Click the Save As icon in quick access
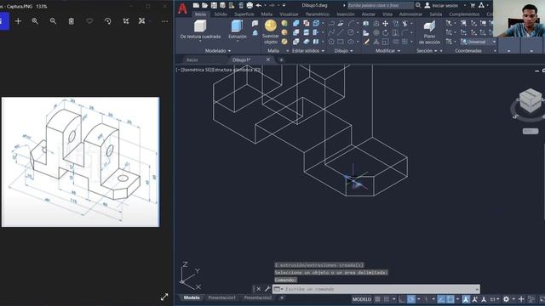 (222, 5)
